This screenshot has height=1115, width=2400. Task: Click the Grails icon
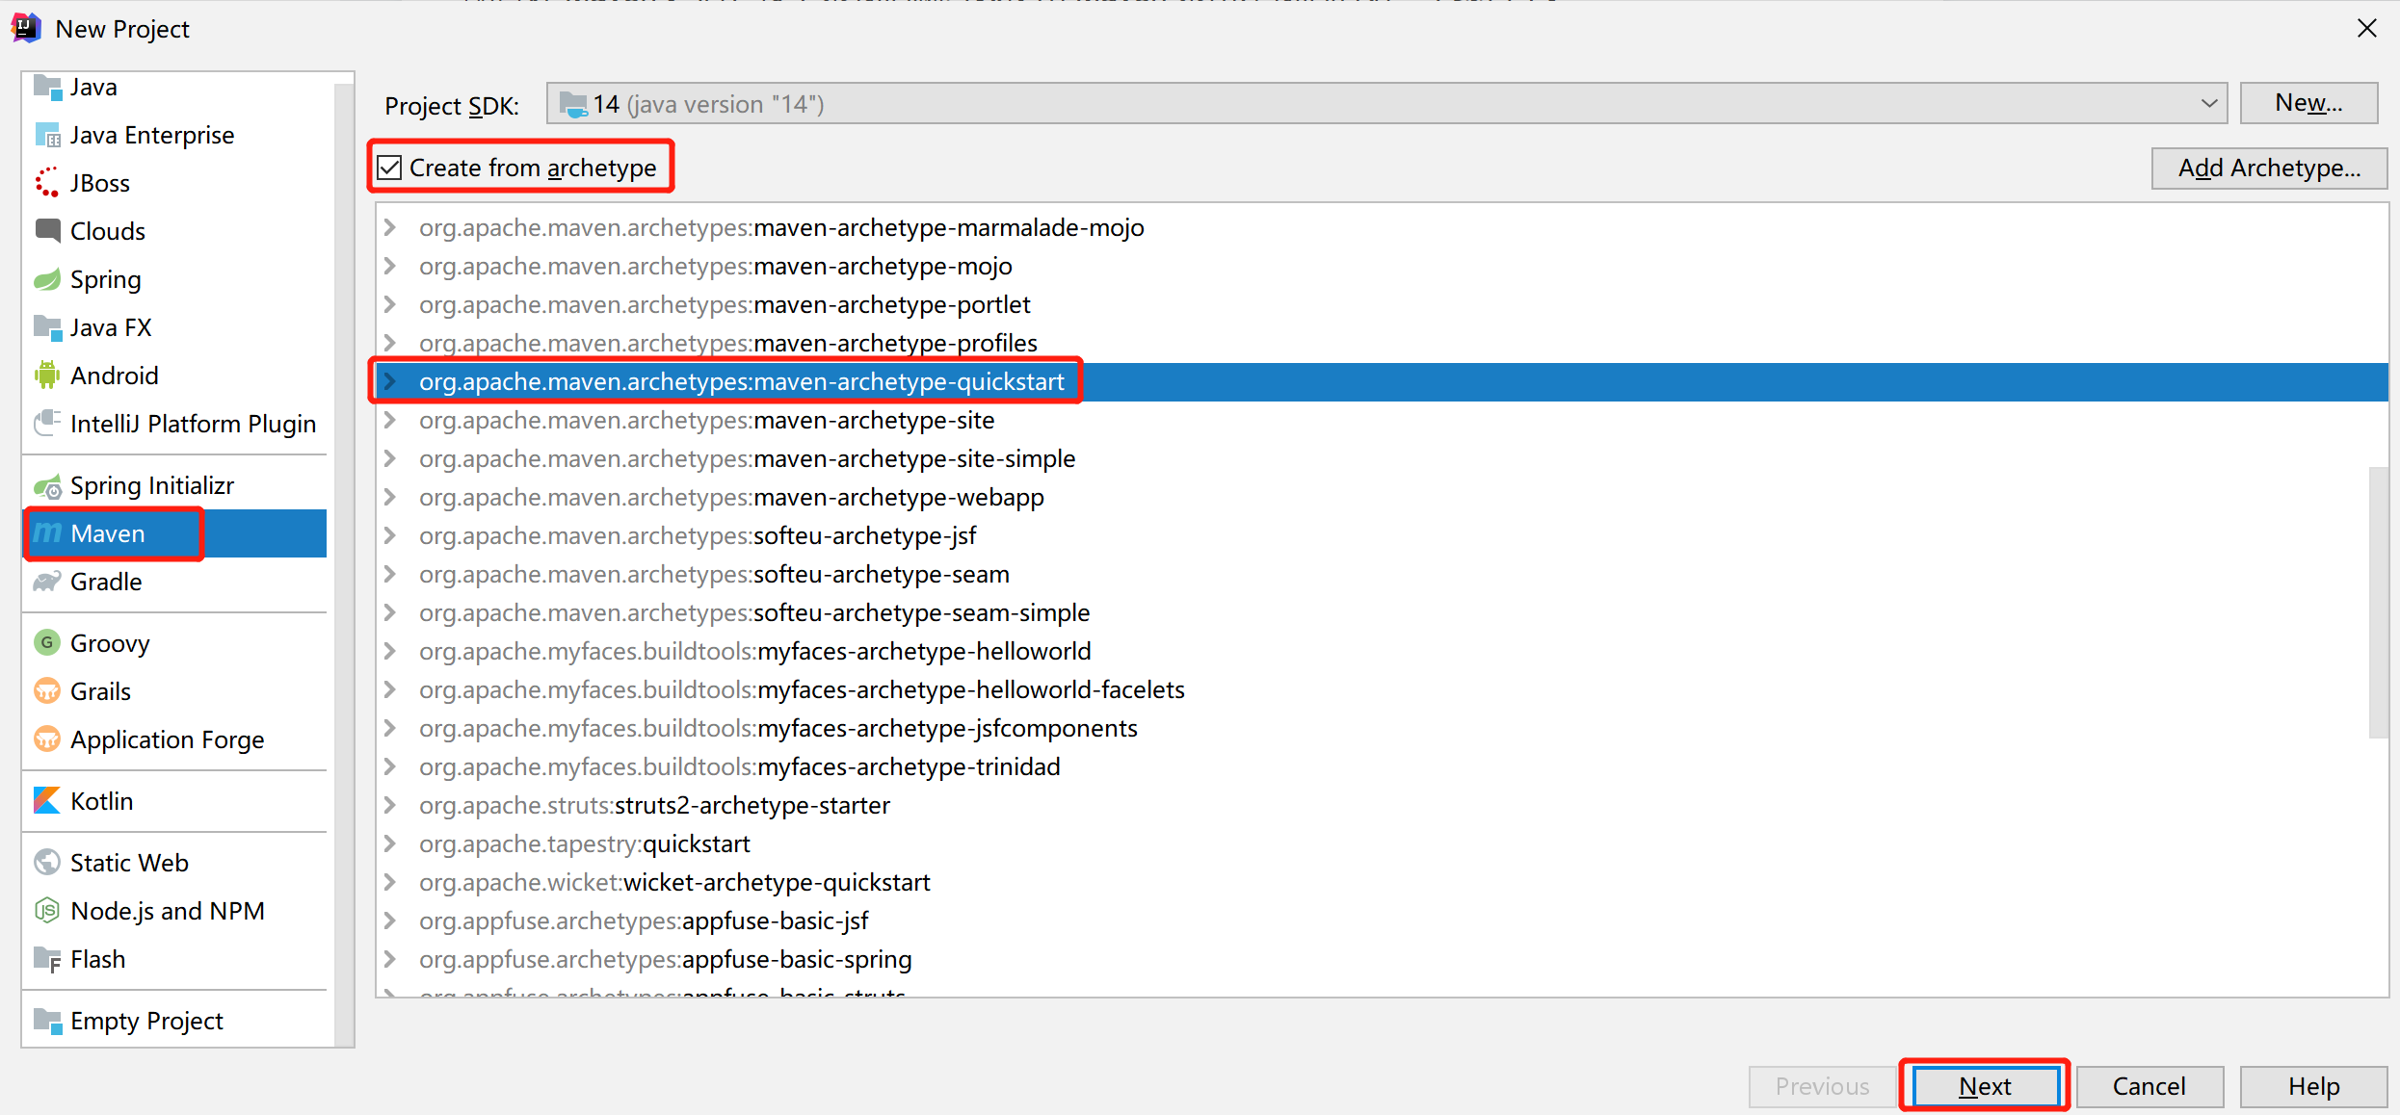pyautogui.click(x=47, y=691)
